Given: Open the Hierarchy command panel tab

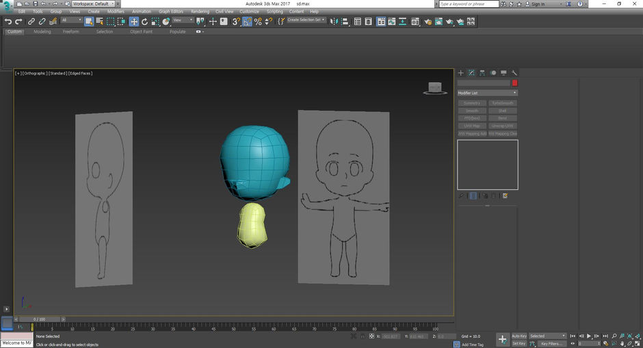Looking at the screenshot, I should pos(482,72).
